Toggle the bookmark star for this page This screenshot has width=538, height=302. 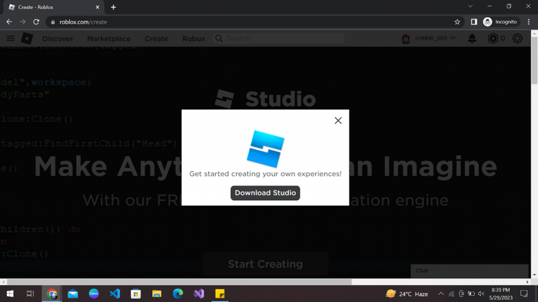tap(457, 22)
